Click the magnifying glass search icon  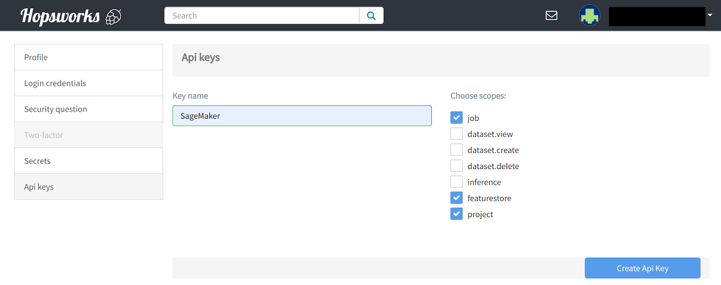tap(371, 16)
